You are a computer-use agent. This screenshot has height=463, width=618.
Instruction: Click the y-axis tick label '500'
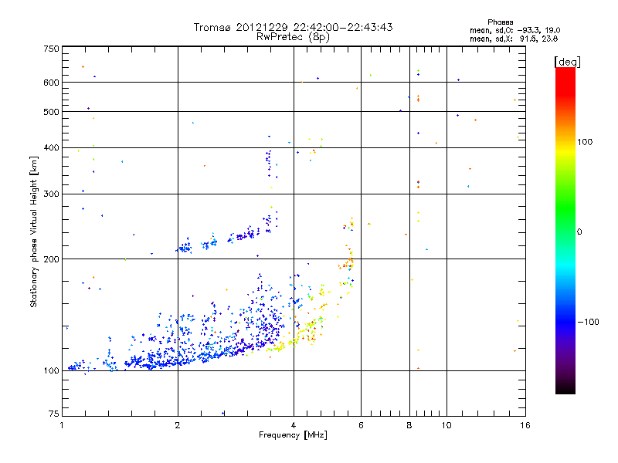(x=51, y=112)
